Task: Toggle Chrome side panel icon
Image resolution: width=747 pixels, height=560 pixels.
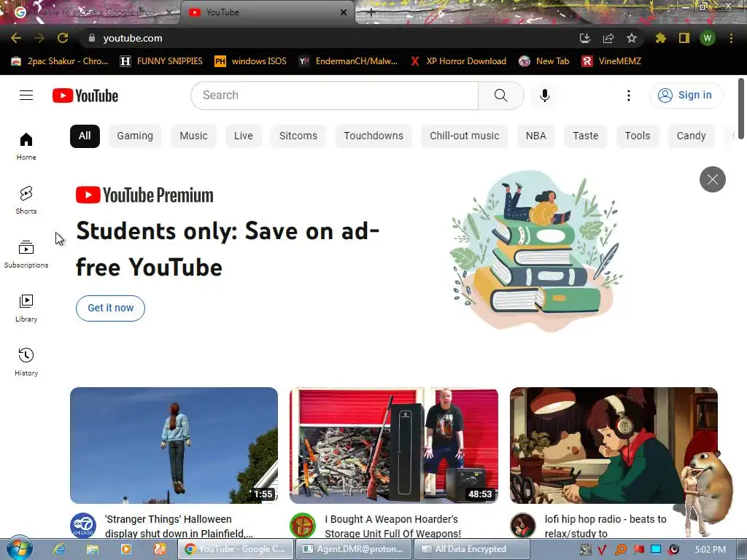Action: coord(684,38)
